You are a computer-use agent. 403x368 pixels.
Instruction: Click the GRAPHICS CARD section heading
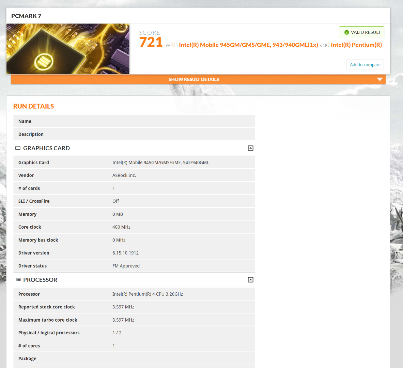tap(47, 148)
